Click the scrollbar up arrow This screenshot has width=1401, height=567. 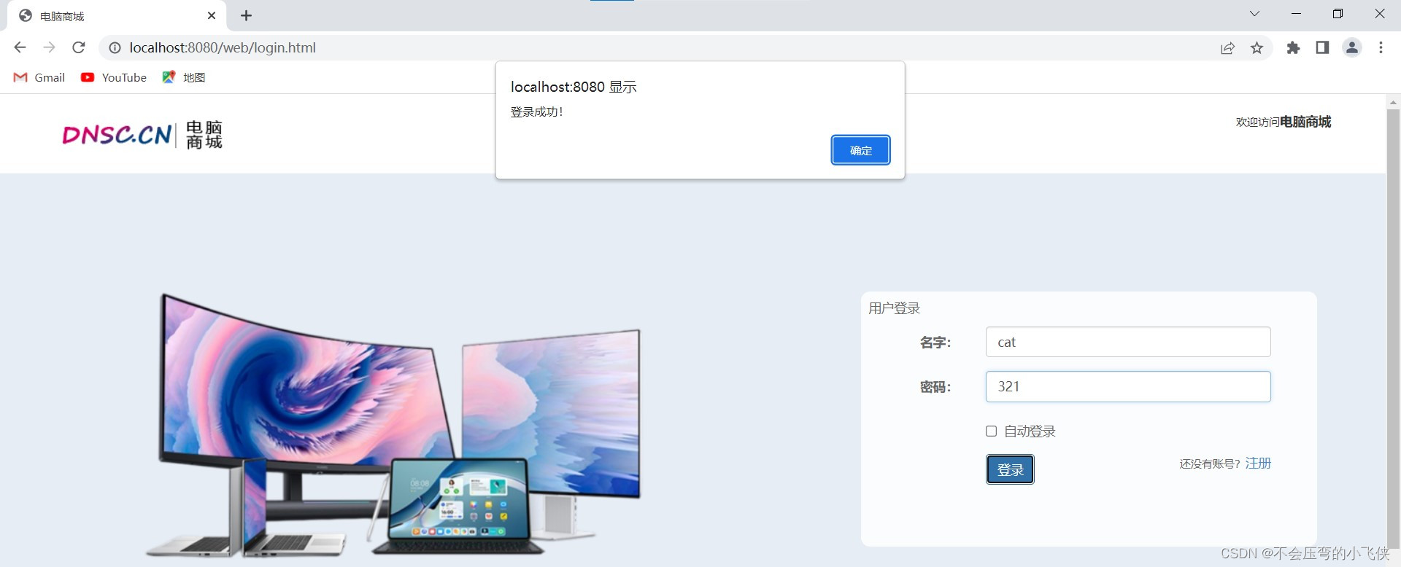coord(1393,102)
